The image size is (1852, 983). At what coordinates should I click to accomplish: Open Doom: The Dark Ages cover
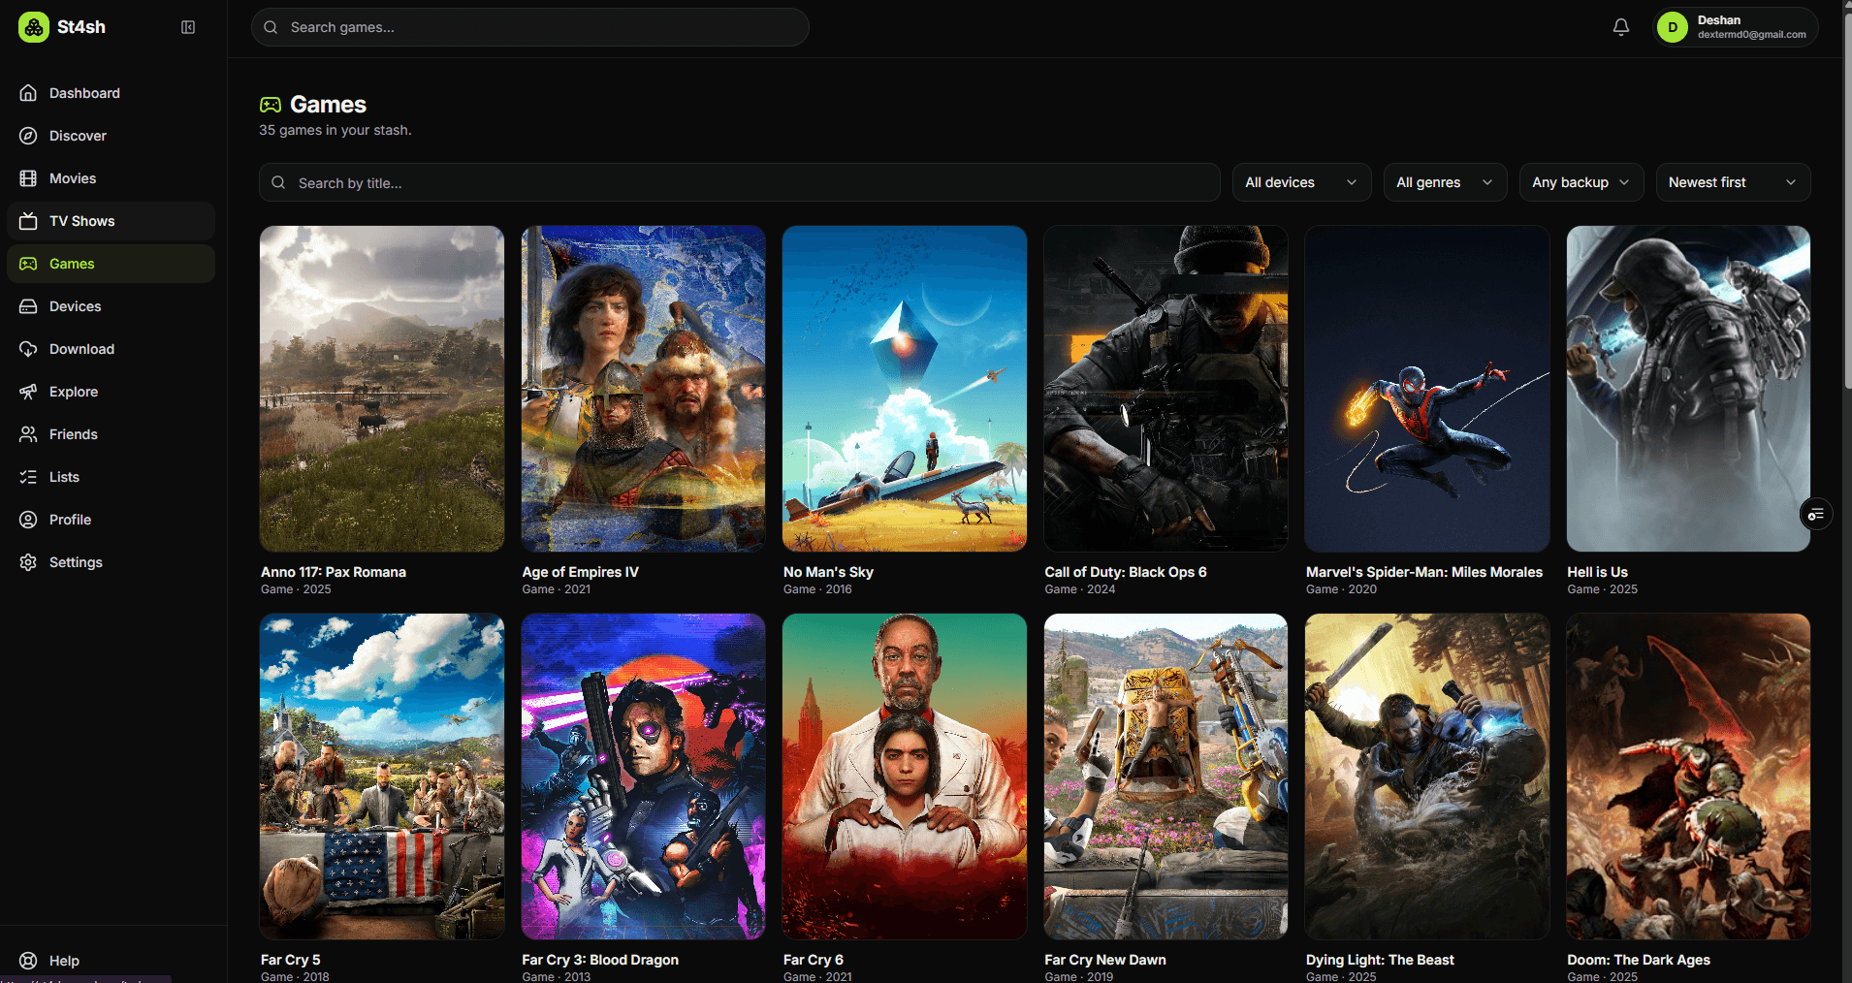pos(1689,777)
